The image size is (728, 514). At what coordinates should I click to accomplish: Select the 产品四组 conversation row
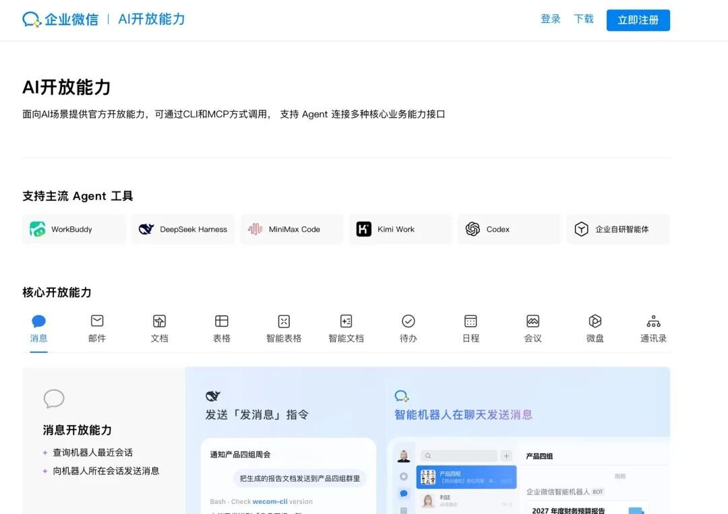click(466, 477)
